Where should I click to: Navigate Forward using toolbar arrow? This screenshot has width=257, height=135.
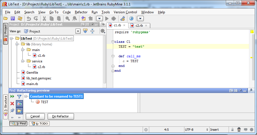(90, 18)
